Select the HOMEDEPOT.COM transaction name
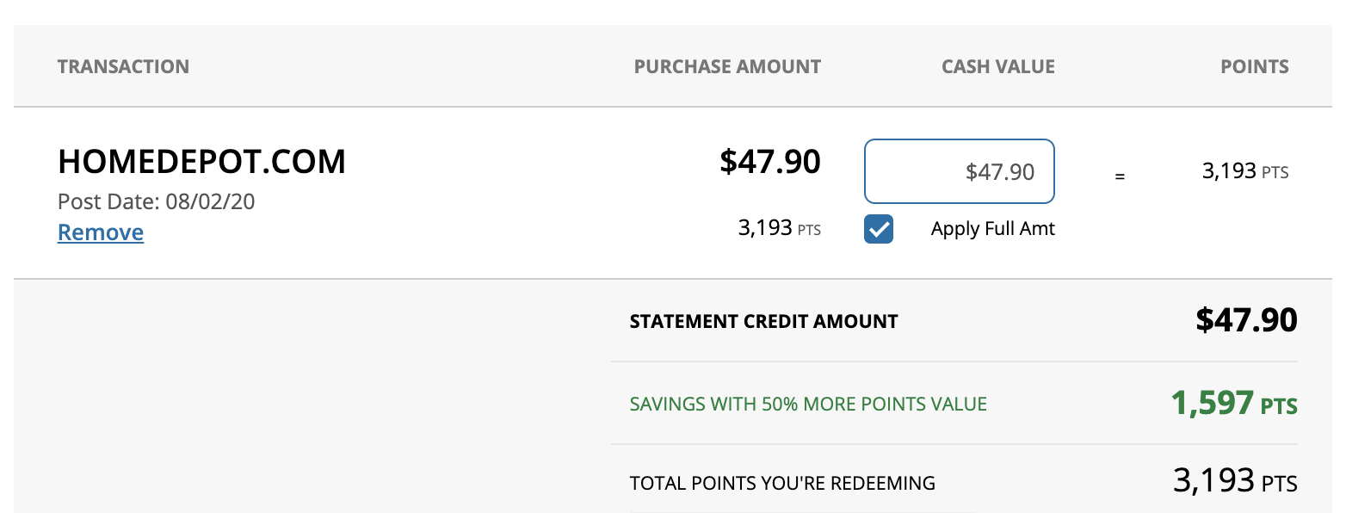This screenshot has width=1346, height=513. [x=201, y=162]
